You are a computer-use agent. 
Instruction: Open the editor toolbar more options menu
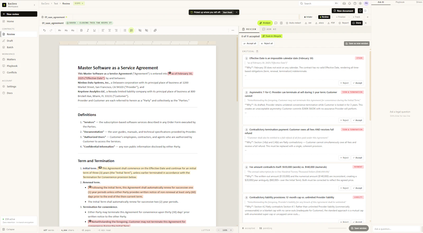tap(233, 30)
